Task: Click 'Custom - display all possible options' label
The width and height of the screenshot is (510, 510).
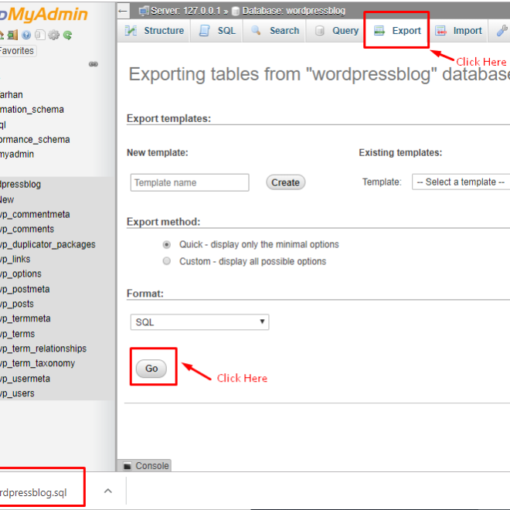Action: coord(253,261)
